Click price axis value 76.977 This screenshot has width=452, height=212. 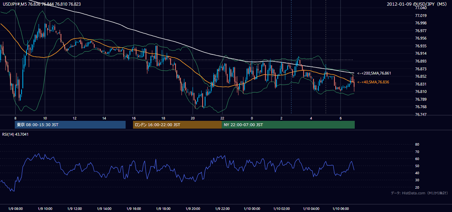pyautogui.click(x=421, y=31)
